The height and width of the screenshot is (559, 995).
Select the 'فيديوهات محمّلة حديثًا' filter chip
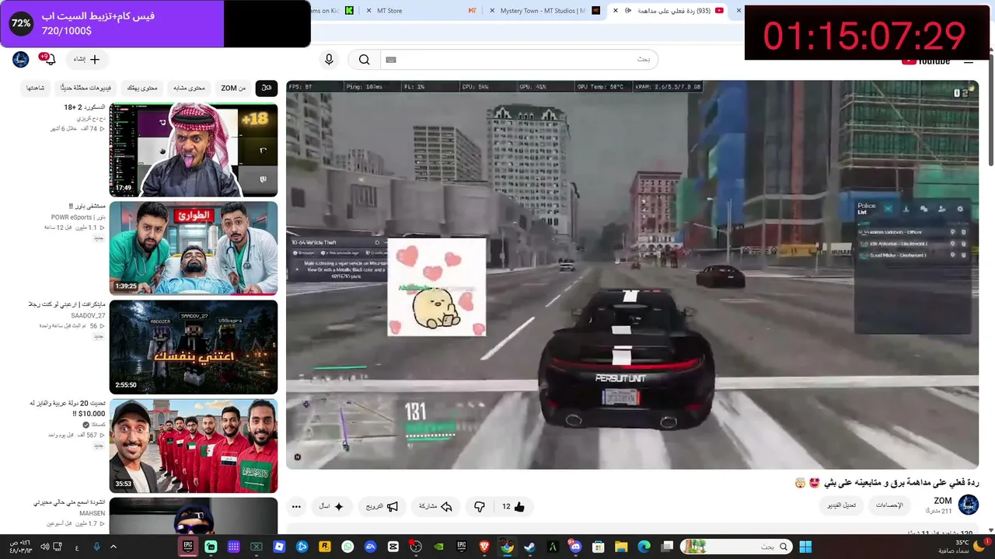click(x=86, y=88)
